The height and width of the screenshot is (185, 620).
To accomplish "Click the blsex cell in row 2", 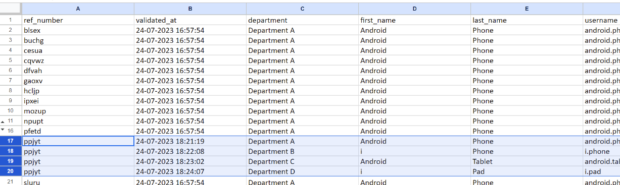I will click(x=78, y=30).
